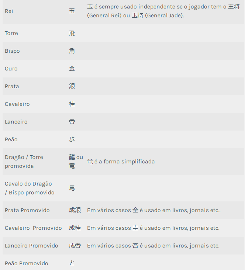
Task: Click the 飛 kanji beside Torre
Action: pos(72,33)
